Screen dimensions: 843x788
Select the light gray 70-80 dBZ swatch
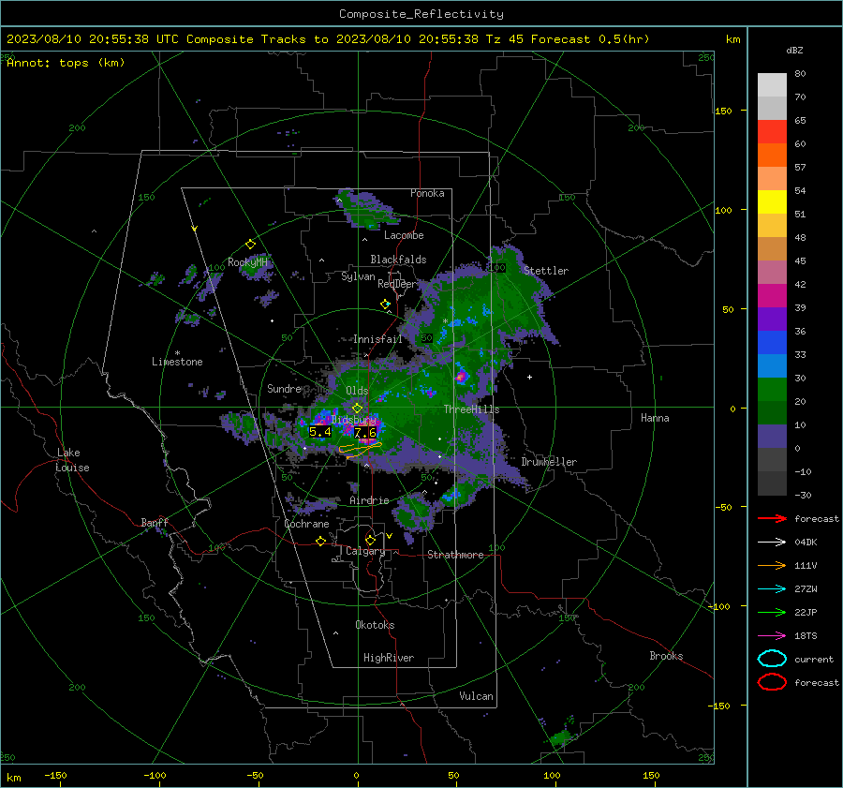click(772, 85)
